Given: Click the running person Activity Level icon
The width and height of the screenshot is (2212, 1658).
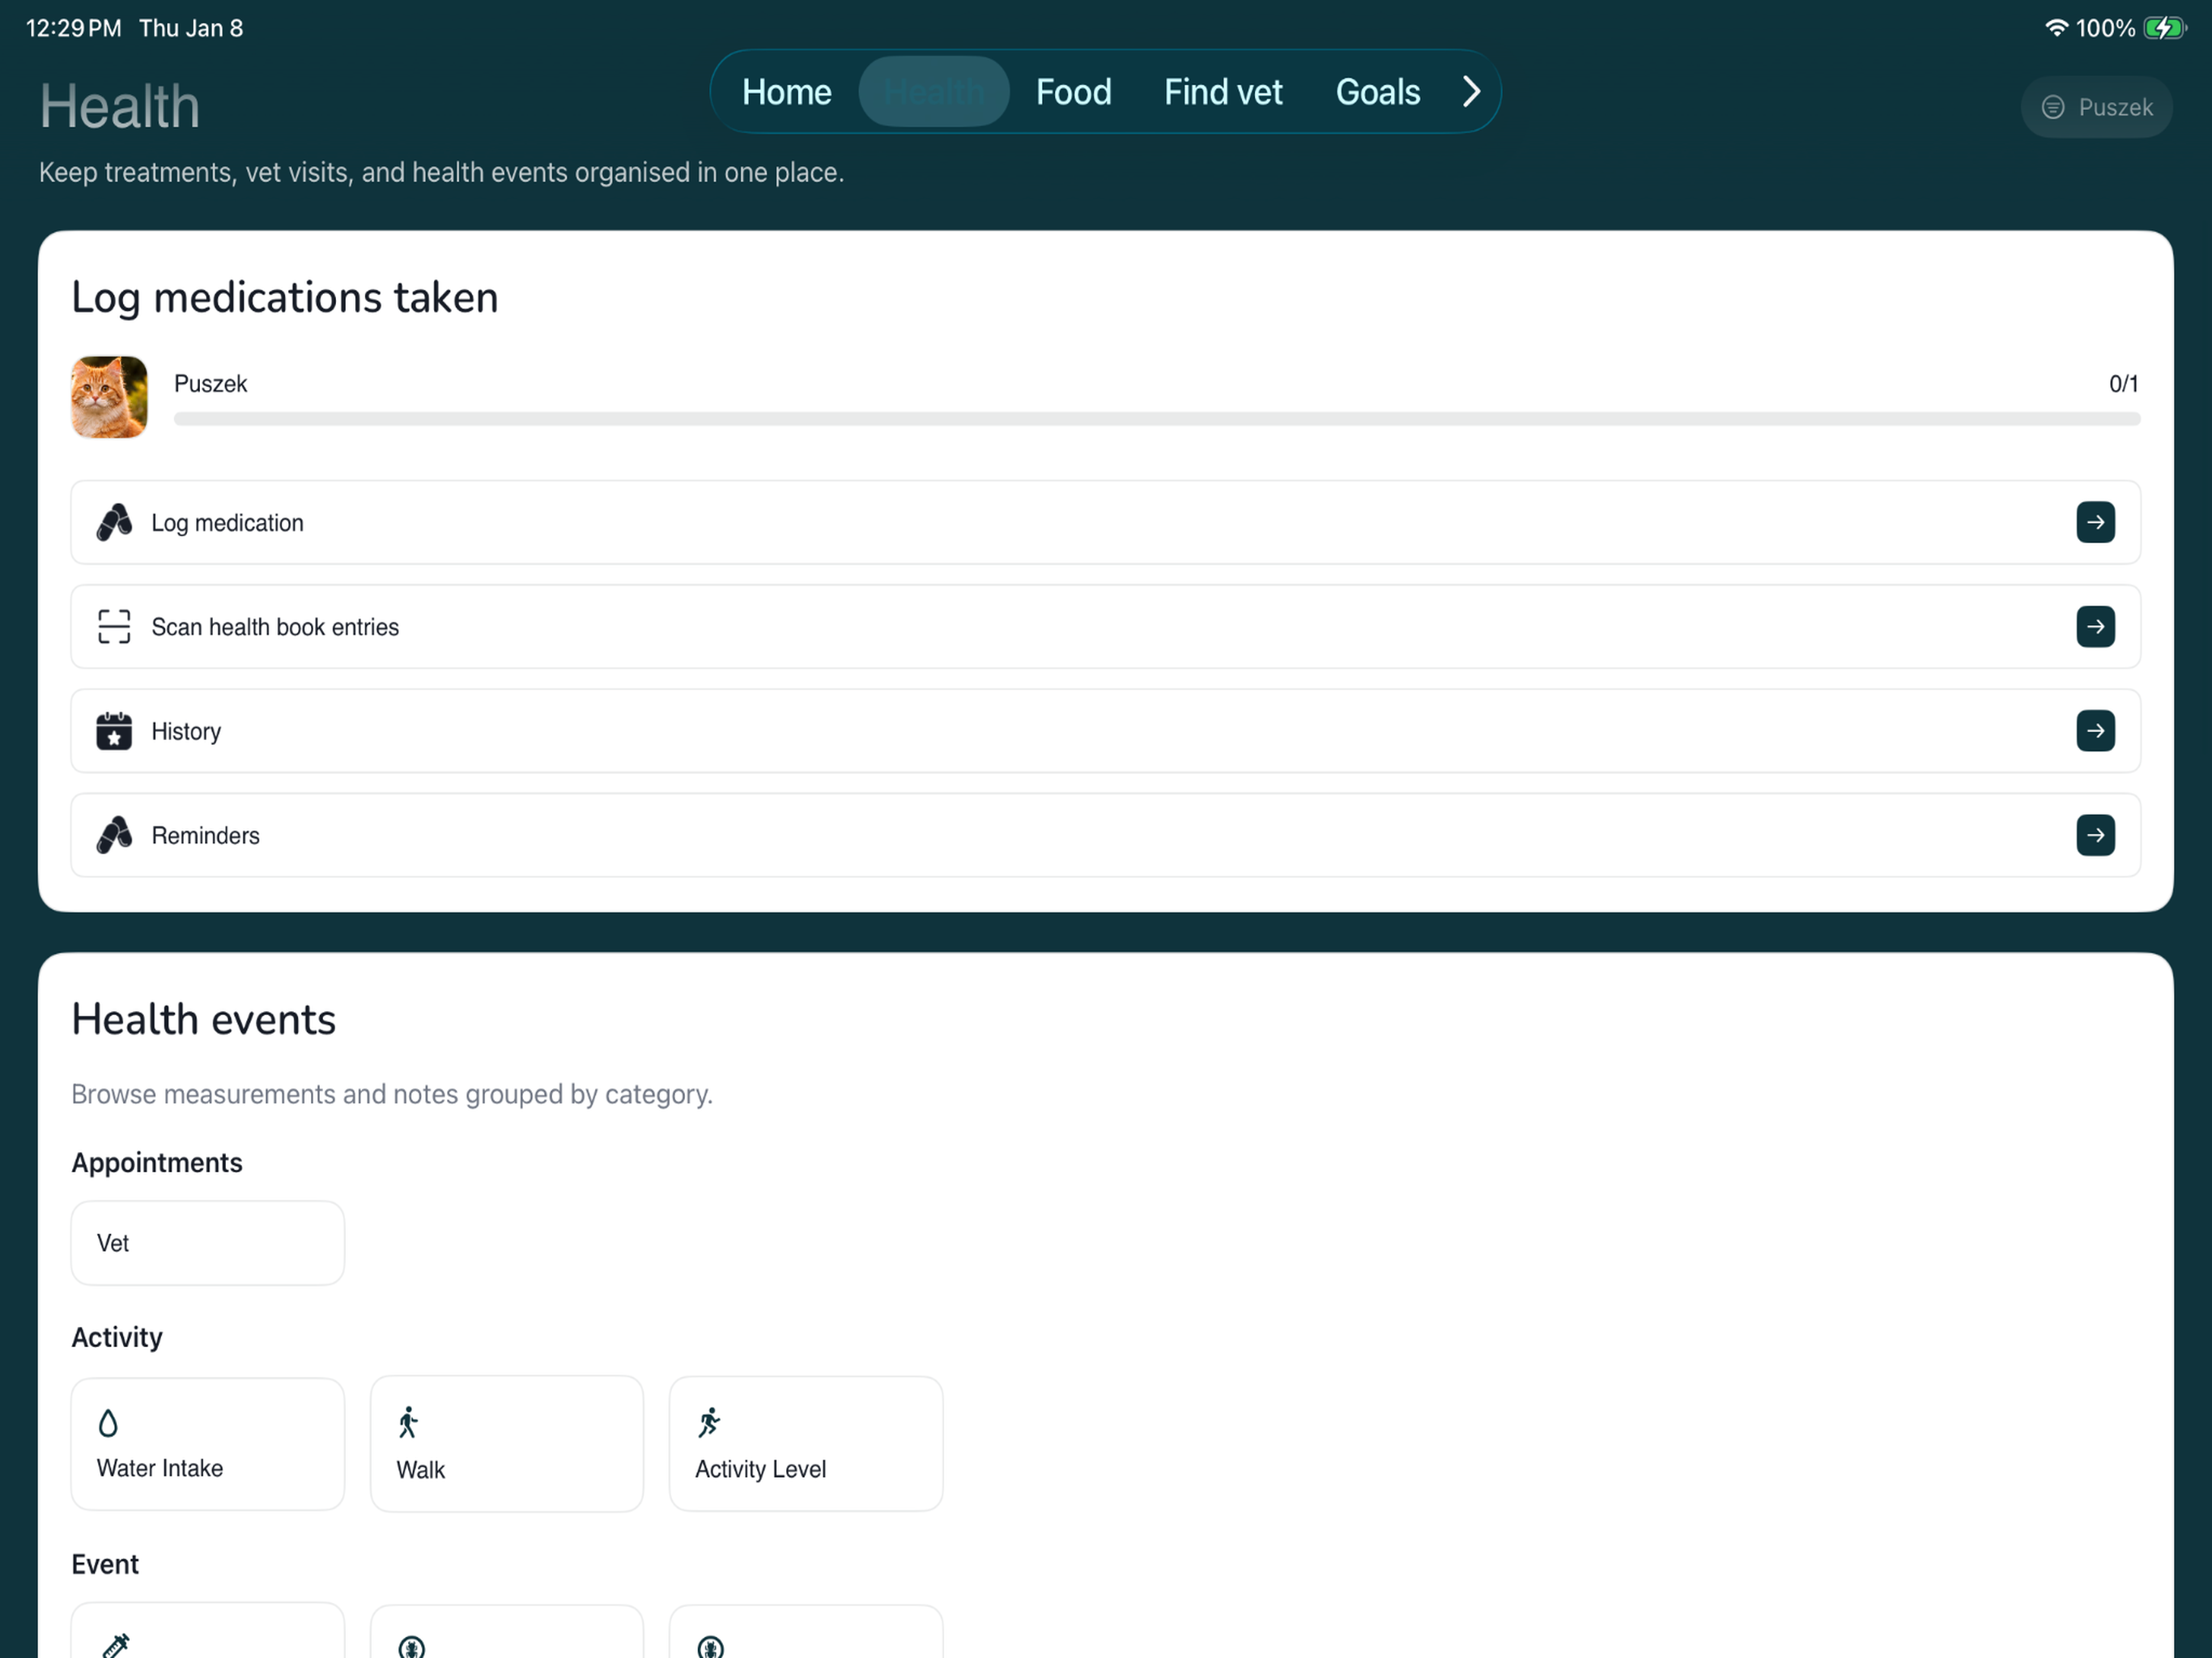Looking at the screenshot, I should point(709,1422).
